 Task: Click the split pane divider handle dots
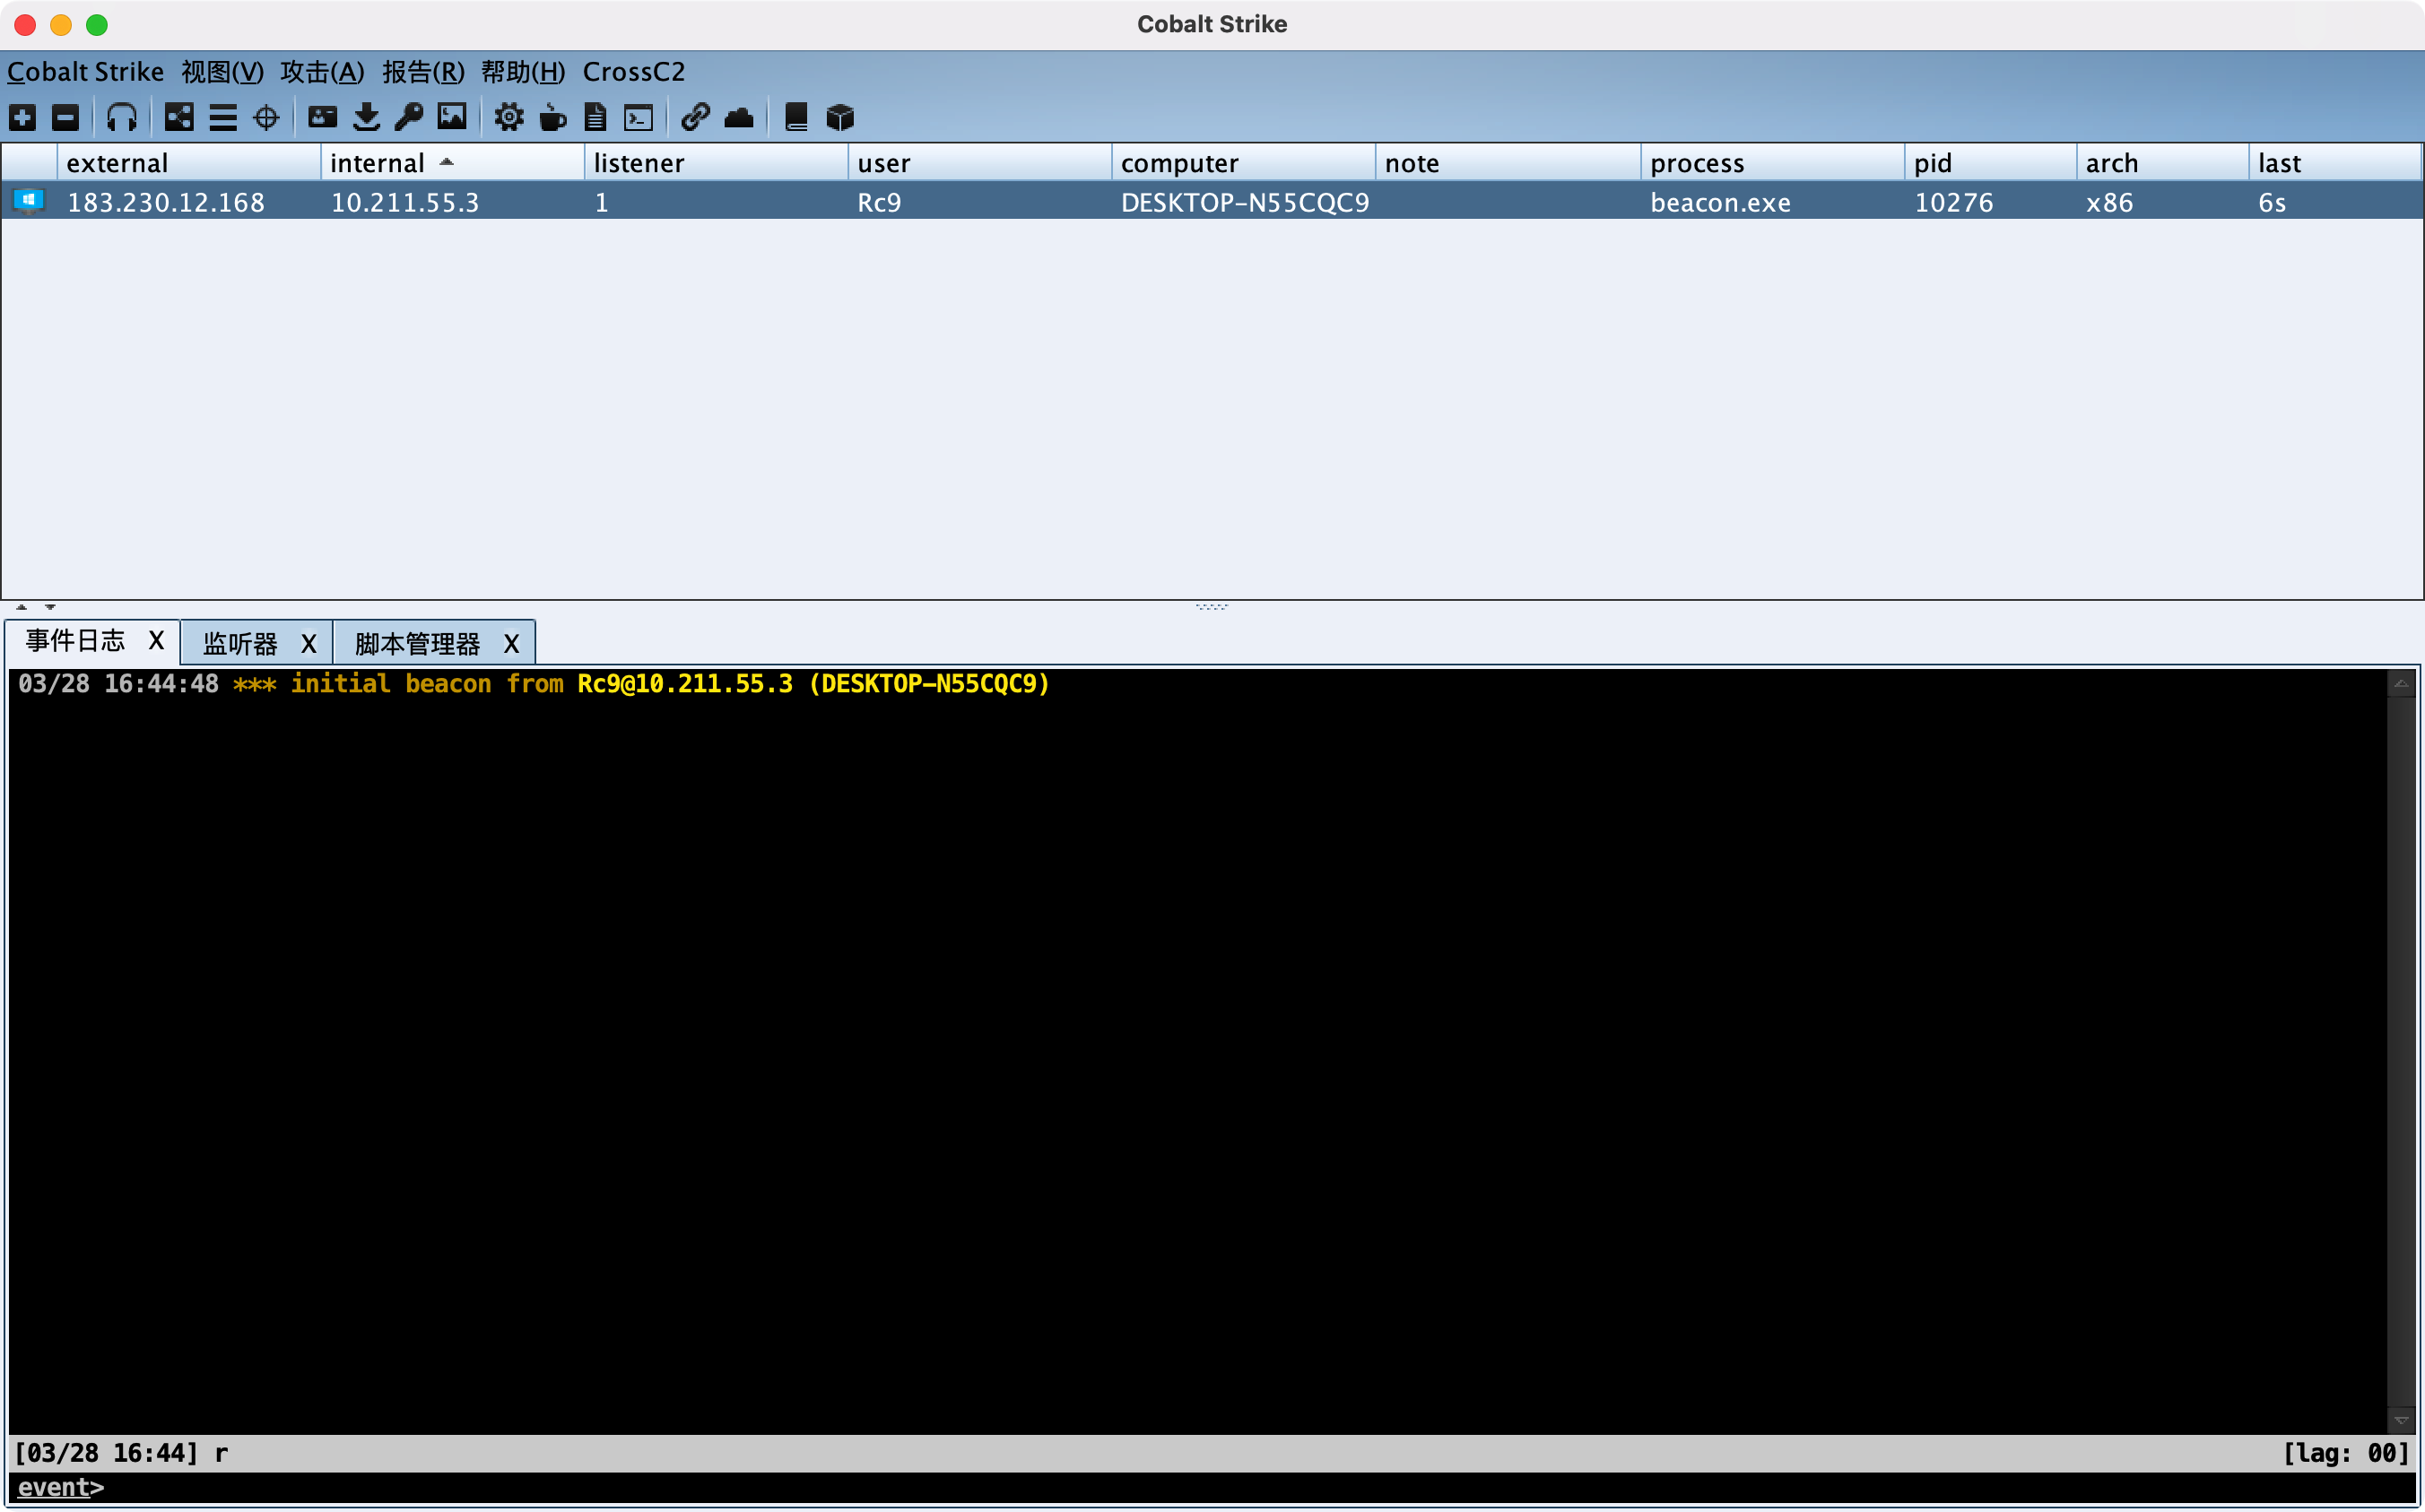pyautogui.click(x=1211, y=607)
